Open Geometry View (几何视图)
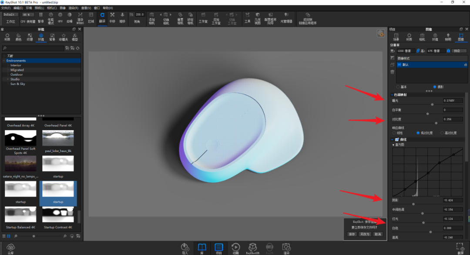470x255 pixels. pyautogui.click(x=258, y=18)
